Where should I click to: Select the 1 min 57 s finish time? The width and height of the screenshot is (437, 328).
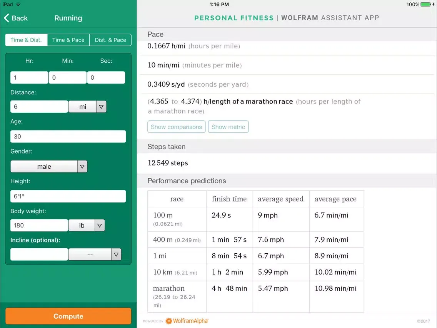[229, 239]
